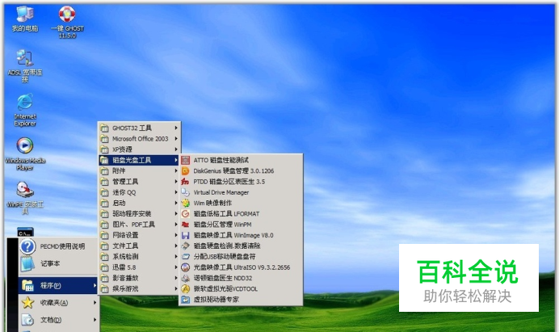Open 磁盘映像工具 WinImage V8.0
The width and height of the screenshot is (559, 332).
tap(241, 235)
